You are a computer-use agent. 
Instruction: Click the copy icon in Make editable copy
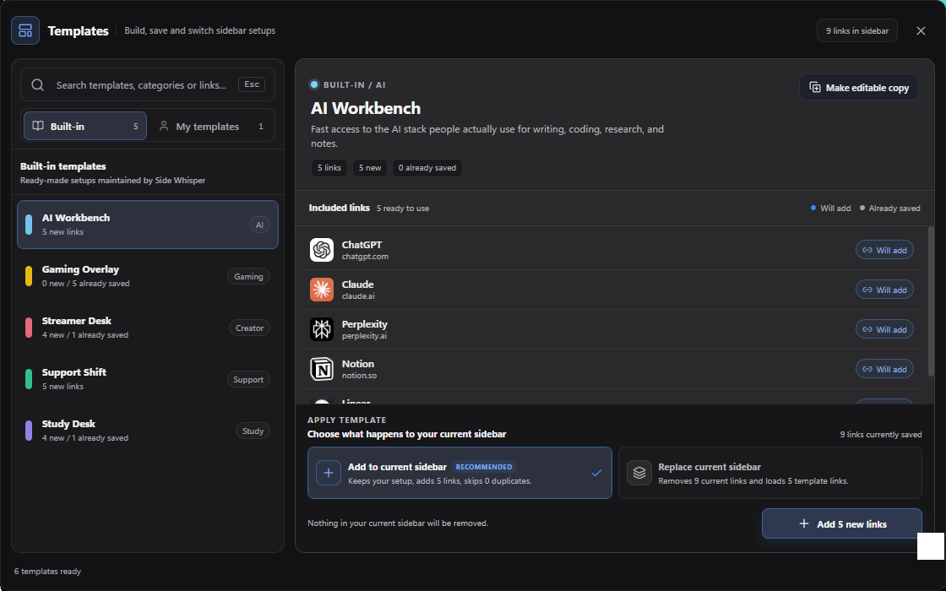[x=815, y=88]
